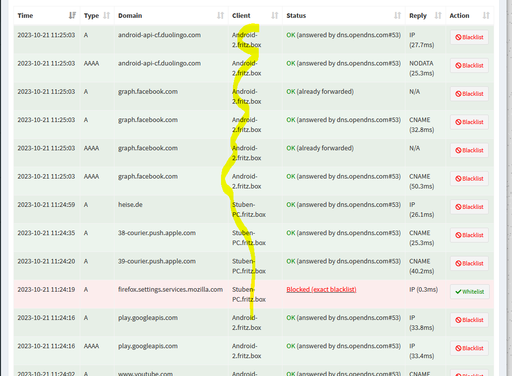The height and width of the screenshot is (376, 512).
Task: Blacklist play.googleapis.com type A query
Action: tap(469, 320)
